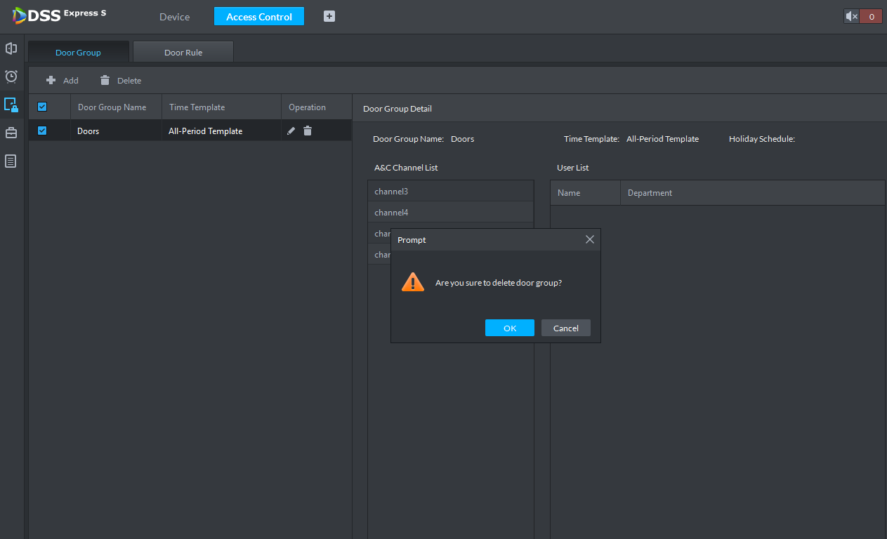Open the log list sidebar icon
Screen dimensions: 887x539
tap(11, 161)
